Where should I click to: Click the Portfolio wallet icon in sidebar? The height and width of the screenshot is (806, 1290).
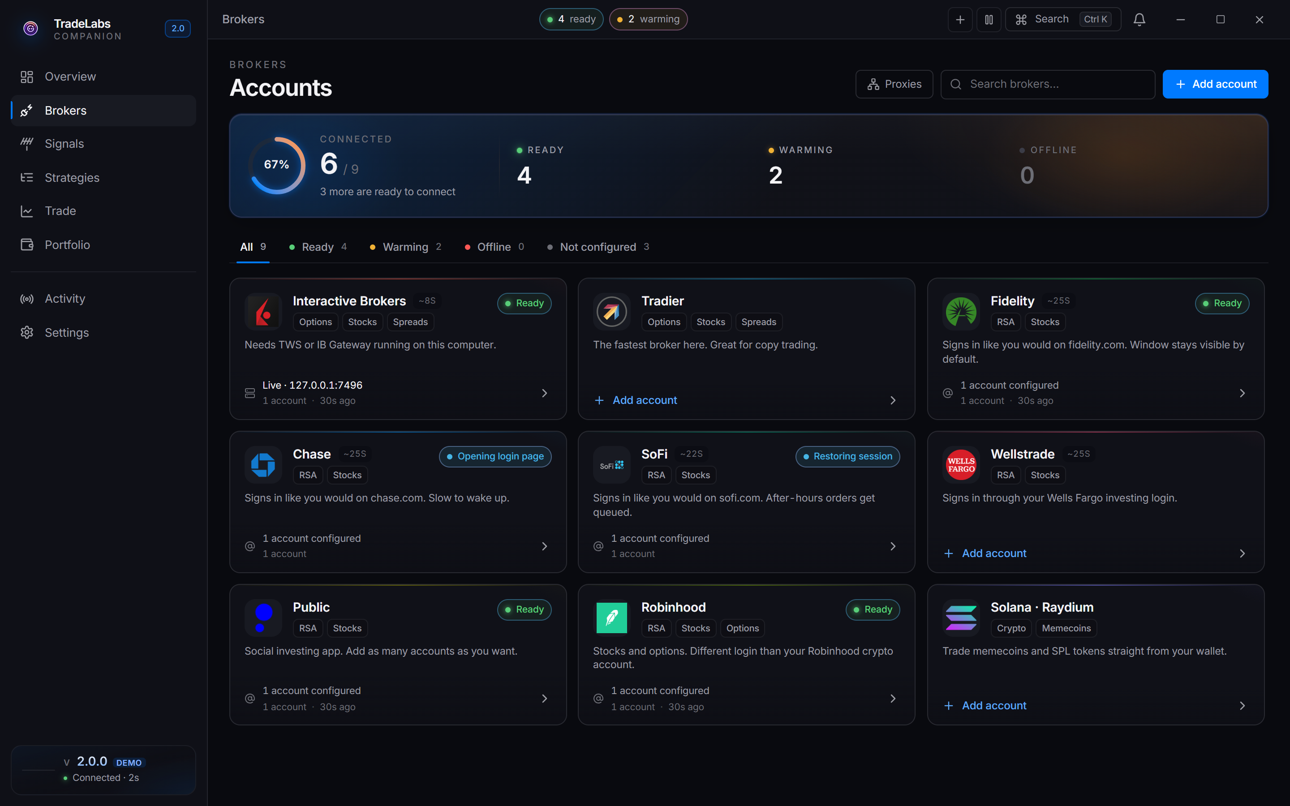[27, 244]
